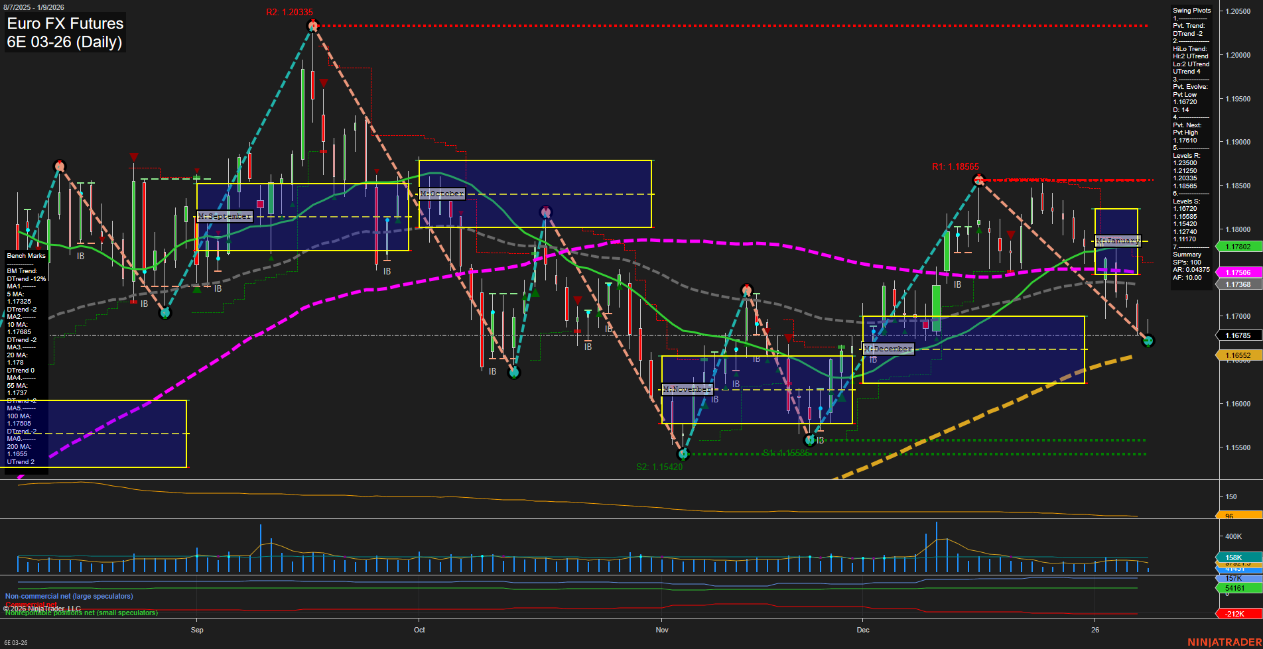Click the red down-arrow sell marker below R2
1263x649 pixels.
point(323,83)
